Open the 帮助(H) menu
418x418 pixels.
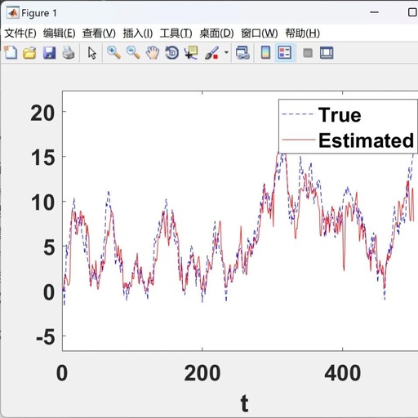click(303, 33)
